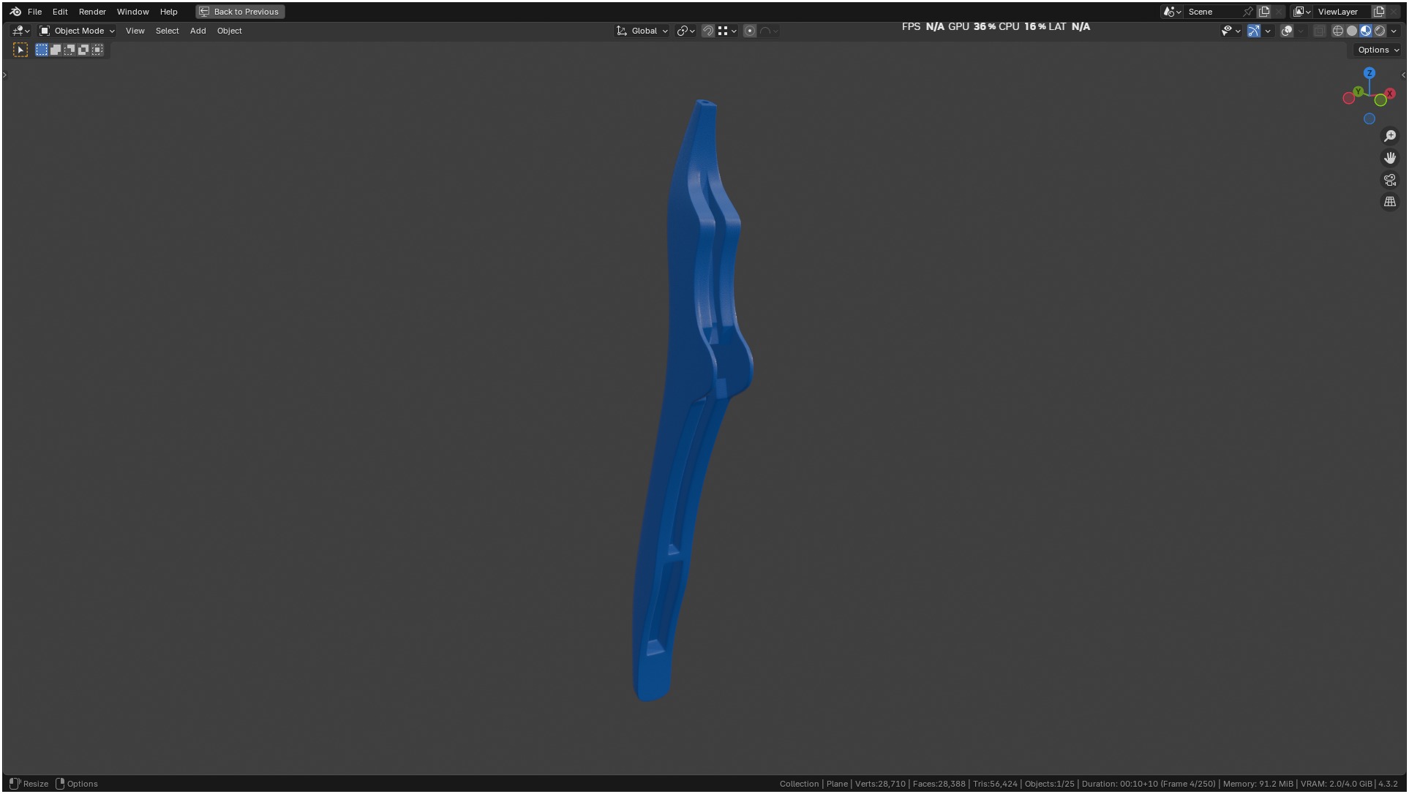Open the editor type selector
Image resolution: width=1409 pixels, height=794 pixels.
click(20, 31)
